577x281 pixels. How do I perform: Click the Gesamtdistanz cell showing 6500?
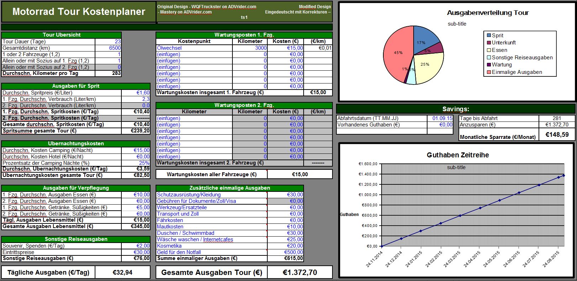pyautogui.click(x=108, y=48)
